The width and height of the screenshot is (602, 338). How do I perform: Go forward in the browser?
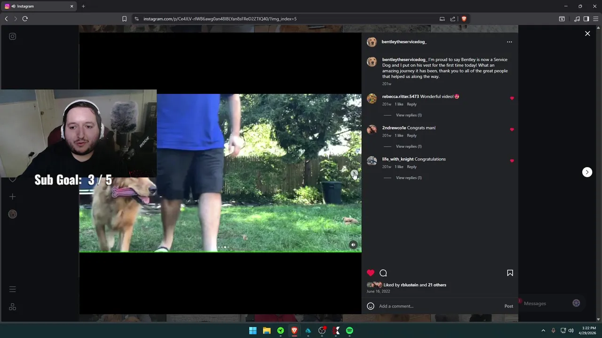tap(15, 19)
